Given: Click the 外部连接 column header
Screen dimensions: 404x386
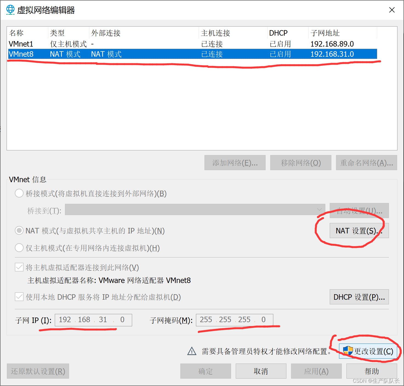Looking at the screenshot, I should tap(144, 33).
